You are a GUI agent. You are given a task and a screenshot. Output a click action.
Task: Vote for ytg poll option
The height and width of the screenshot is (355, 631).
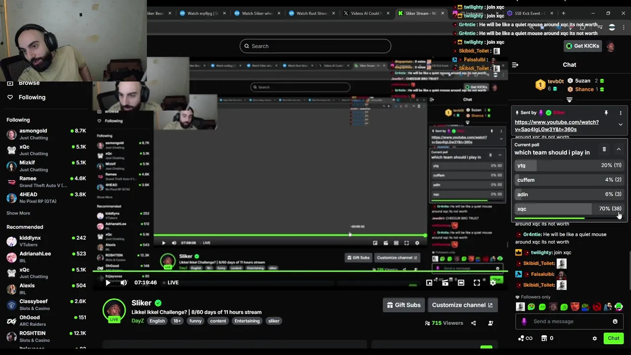tap(569, 166)
